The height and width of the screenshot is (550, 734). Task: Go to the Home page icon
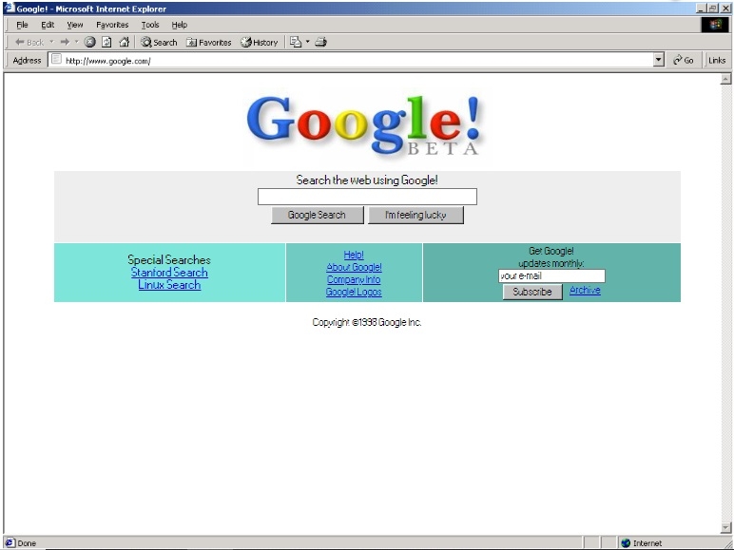pyautogui.click(x=124, y=42)
